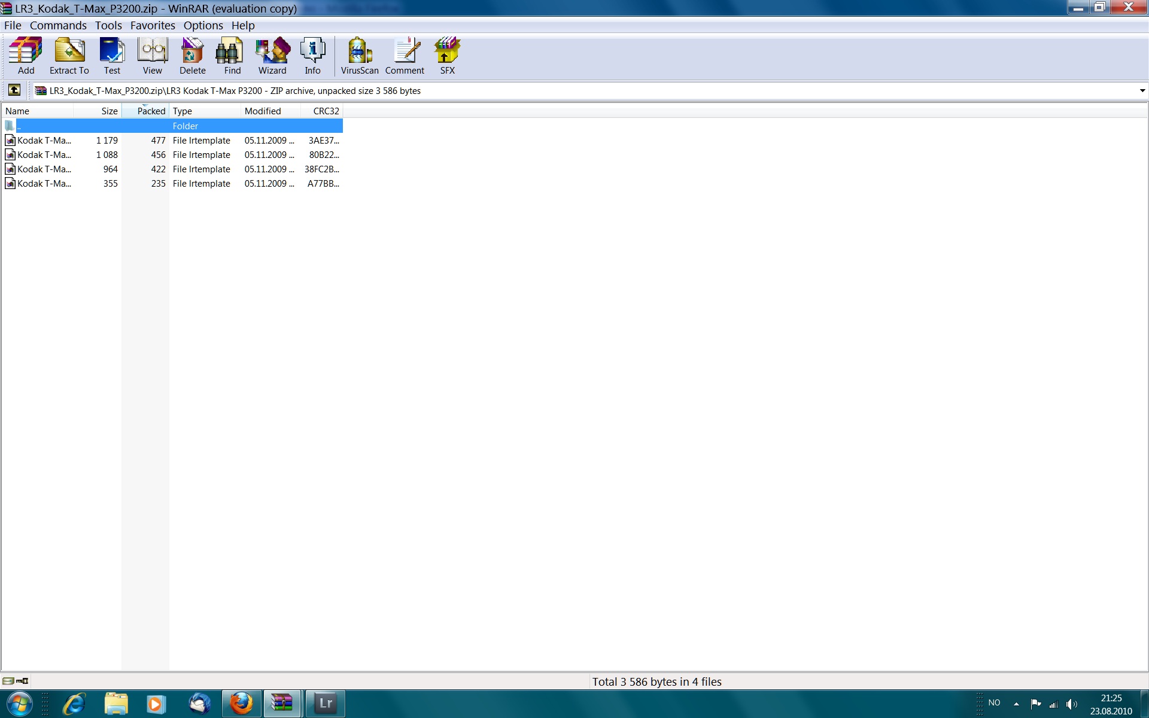Sort by CRC32 column header
Viewport: 1149px width, 718px height.
tap(322, 111)
